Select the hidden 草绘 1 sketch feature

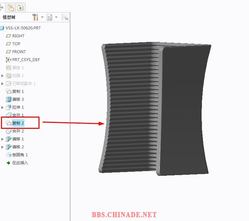coord(18,68)
